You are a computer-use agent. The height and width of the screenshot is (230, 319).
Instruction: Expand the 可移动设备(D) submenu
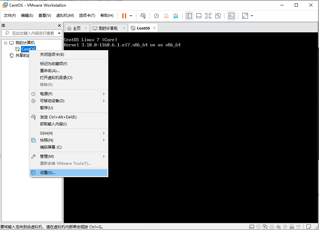click(x=69, y=101)
